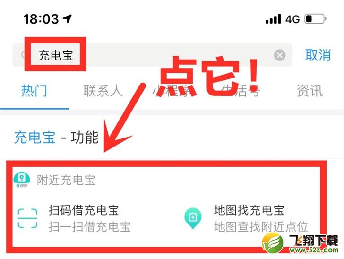344x259 pixels.
Task: Tap 取消 to cancel search
Action: pos(318,55)
